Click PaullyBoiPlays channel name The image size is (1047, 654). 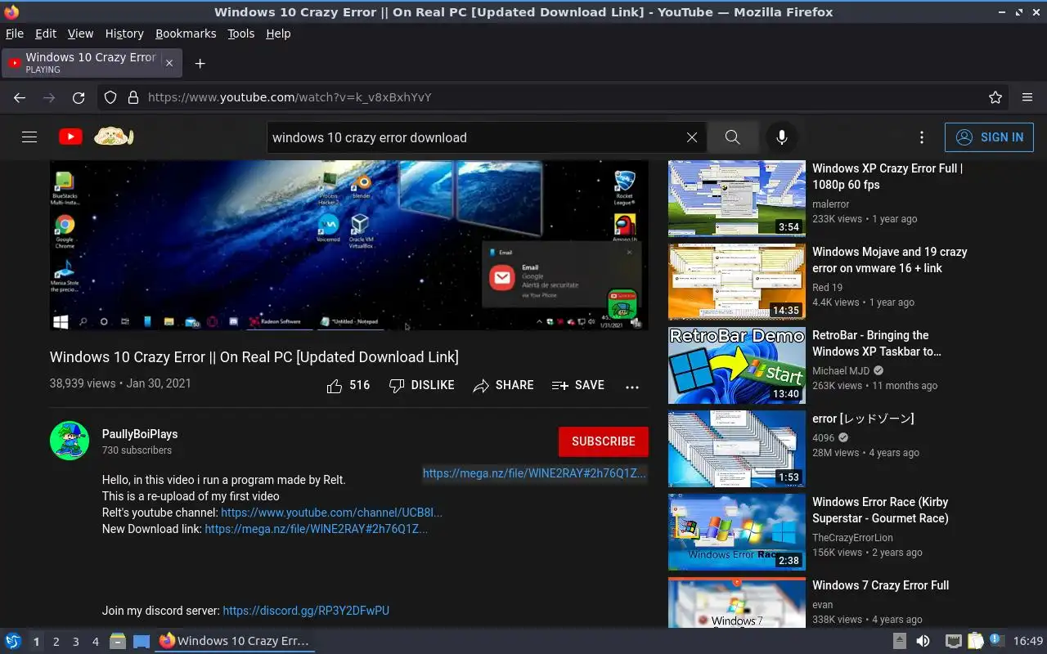140,434
